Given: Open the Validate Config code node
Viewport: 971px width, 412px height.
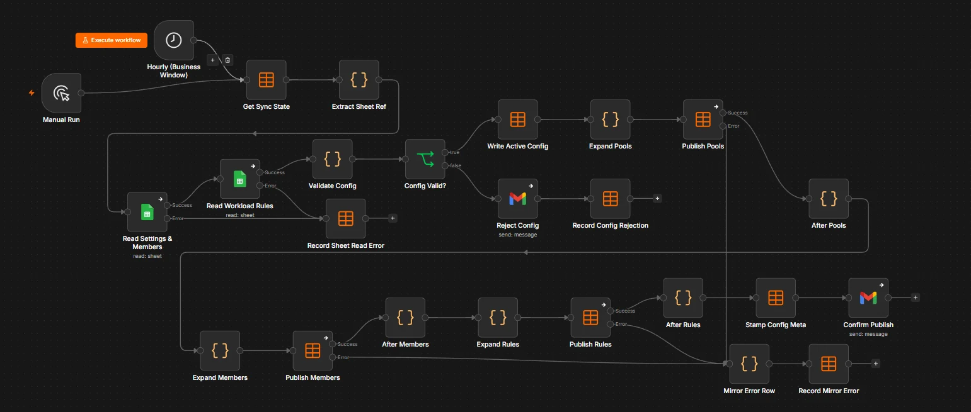Looking at the screenshot, I should click(x=333, y=159).
